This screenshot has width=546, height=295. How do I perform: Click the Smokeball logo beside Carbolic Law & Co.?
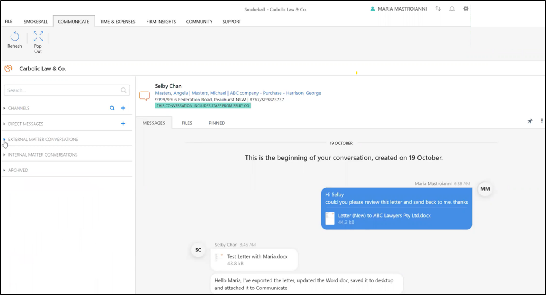pyautogui.click(x=8, y=68)
